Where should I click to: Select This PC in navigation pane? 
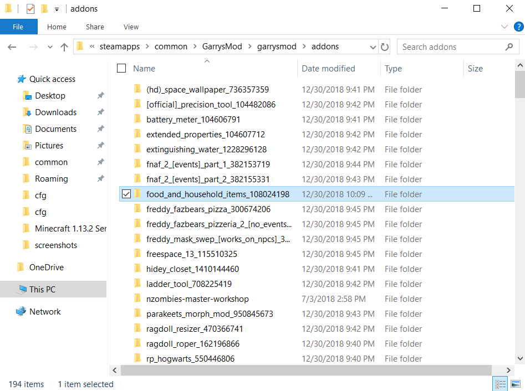tap(42, 289)
